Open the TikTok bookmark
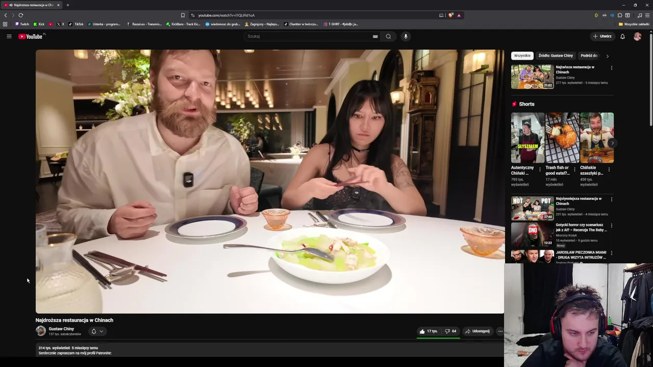This screenshot has width=653, height=367. pyautogui.click(x=76, y=24)
